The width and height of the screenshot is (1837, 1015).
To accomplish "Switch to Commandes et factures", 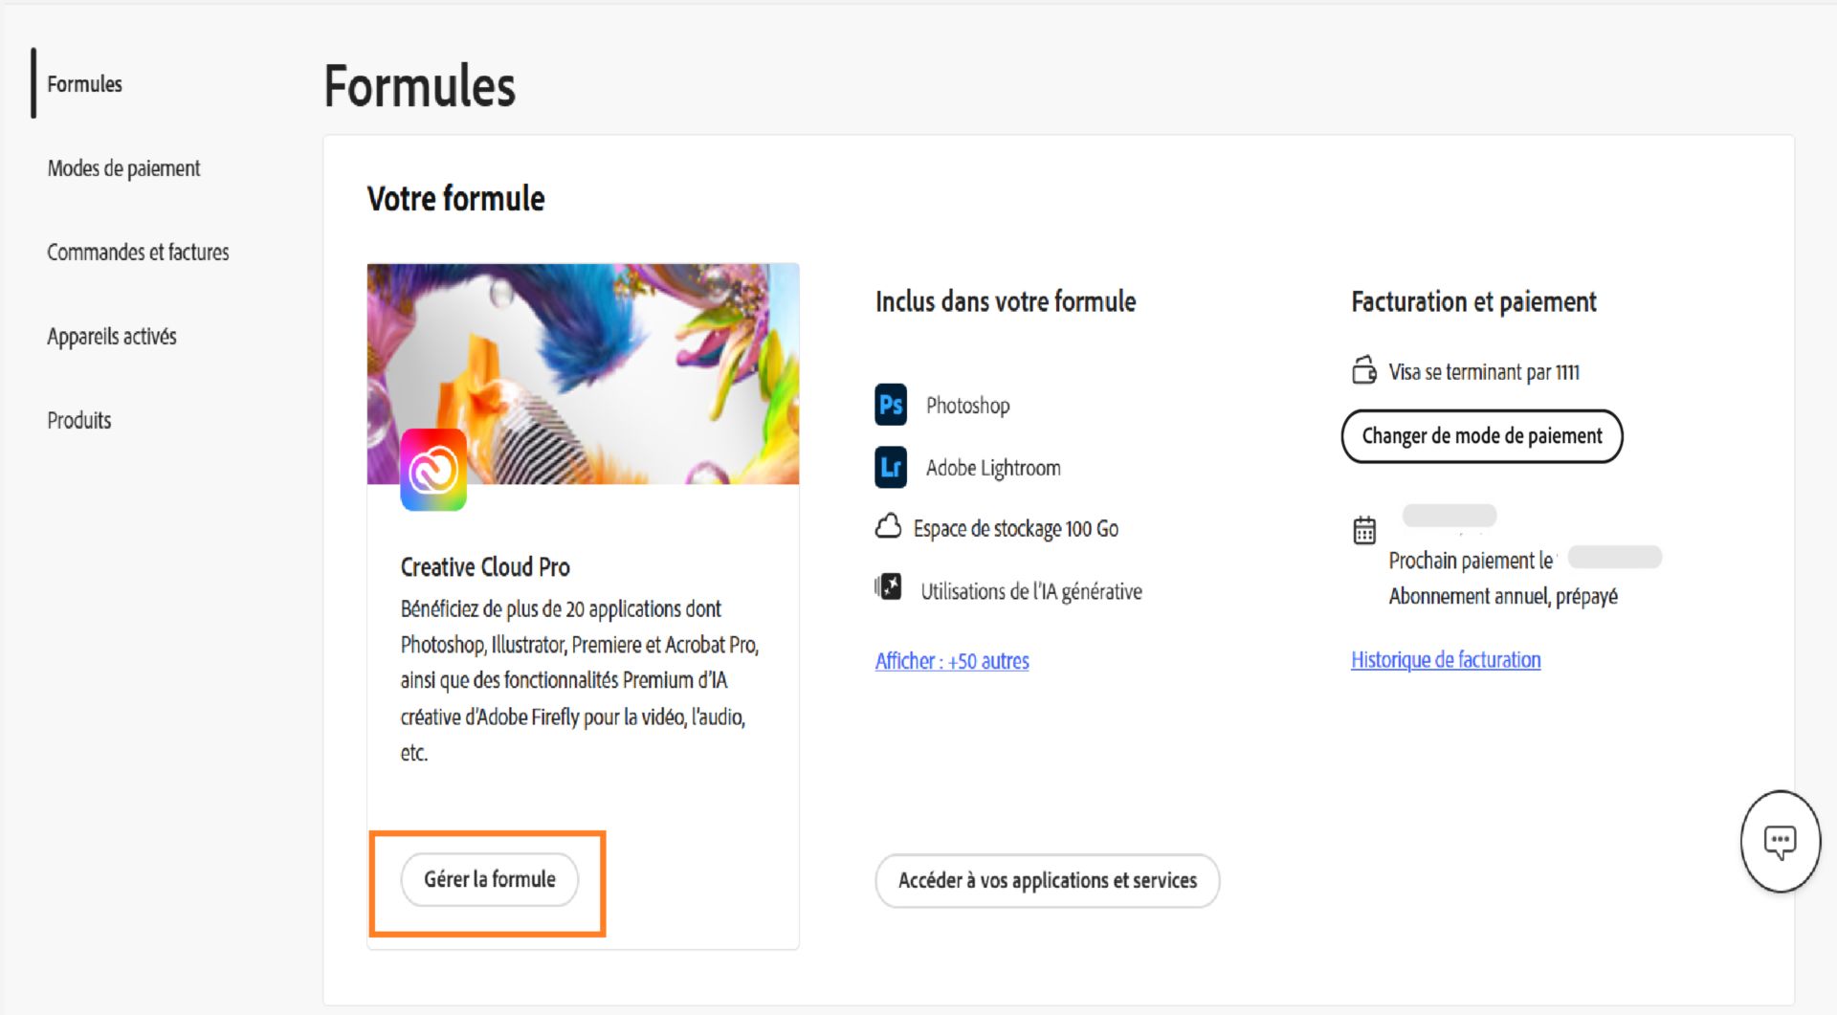I will [x=138, y=253].
